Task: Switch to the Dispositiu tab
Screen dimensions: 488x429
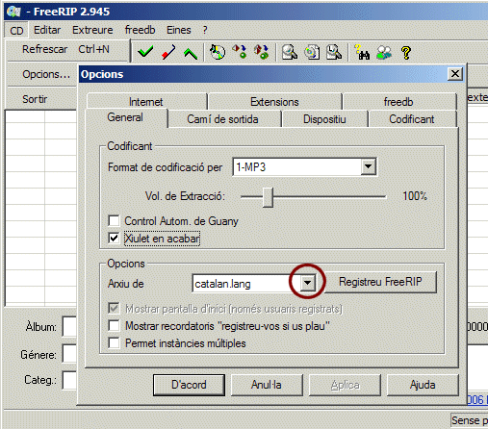Action: [x=324, y=119]
